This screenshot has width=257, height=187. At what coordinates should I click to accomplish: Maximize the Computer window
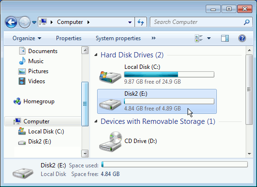click(229, 9)
